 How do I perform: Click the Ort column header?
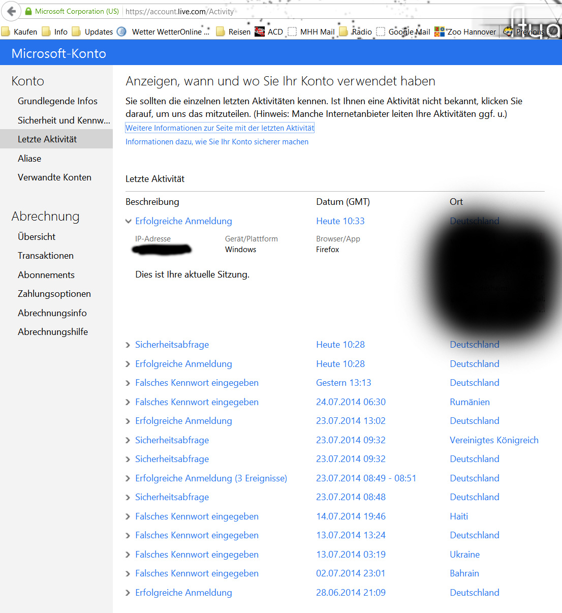pos(456,202)
